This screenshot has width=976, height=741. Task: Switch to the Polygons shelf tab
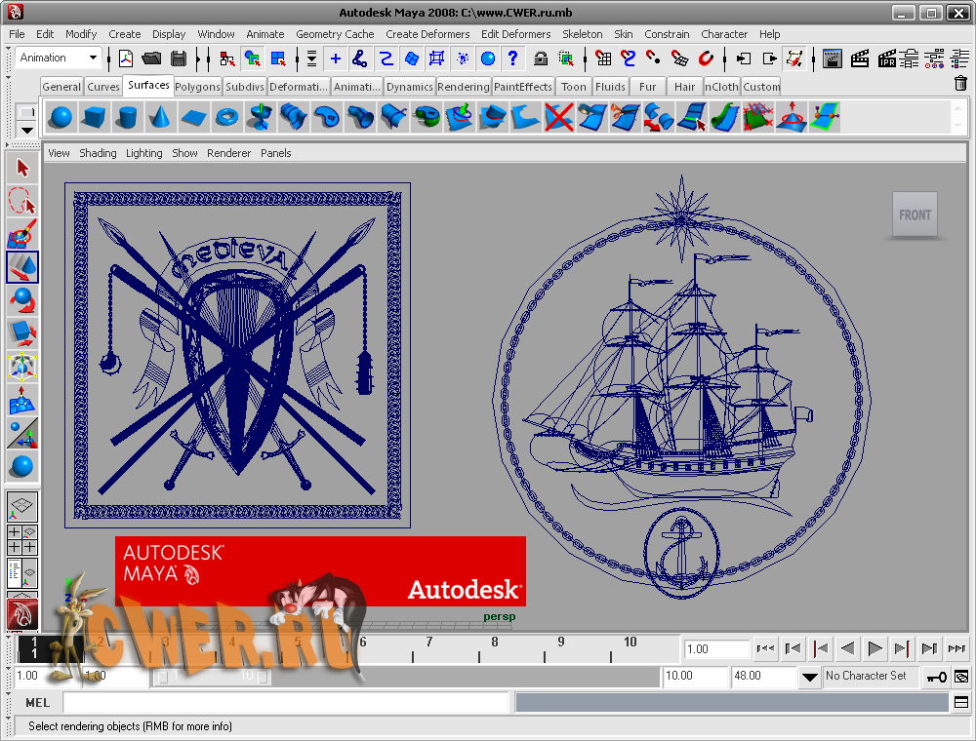[197, 87]
